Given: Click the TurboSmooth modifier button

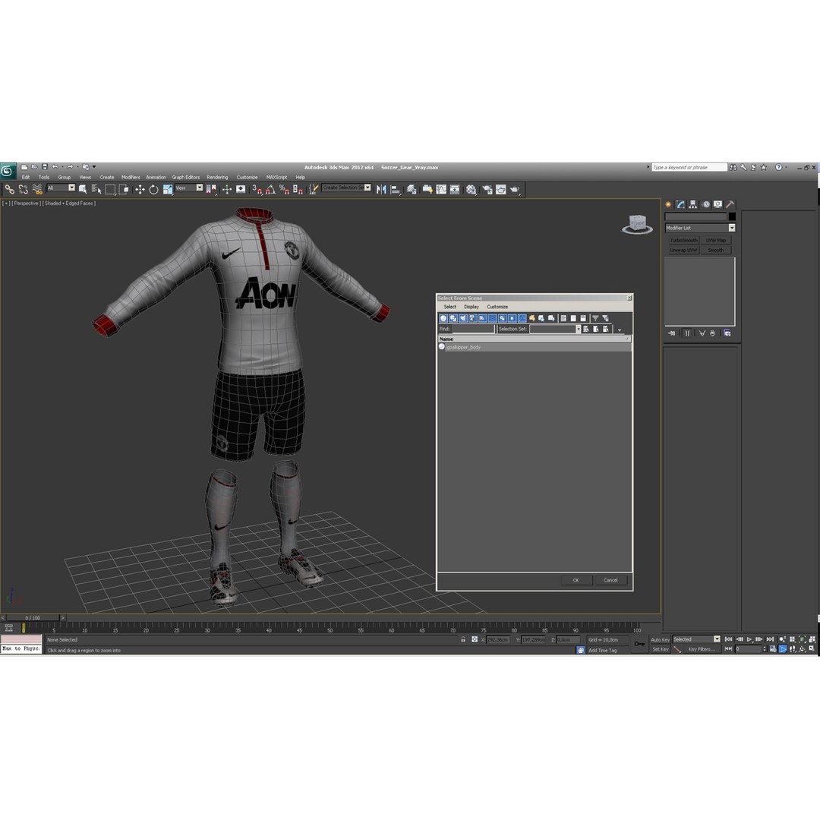Looking at the screenshot, I should [683, 241].
